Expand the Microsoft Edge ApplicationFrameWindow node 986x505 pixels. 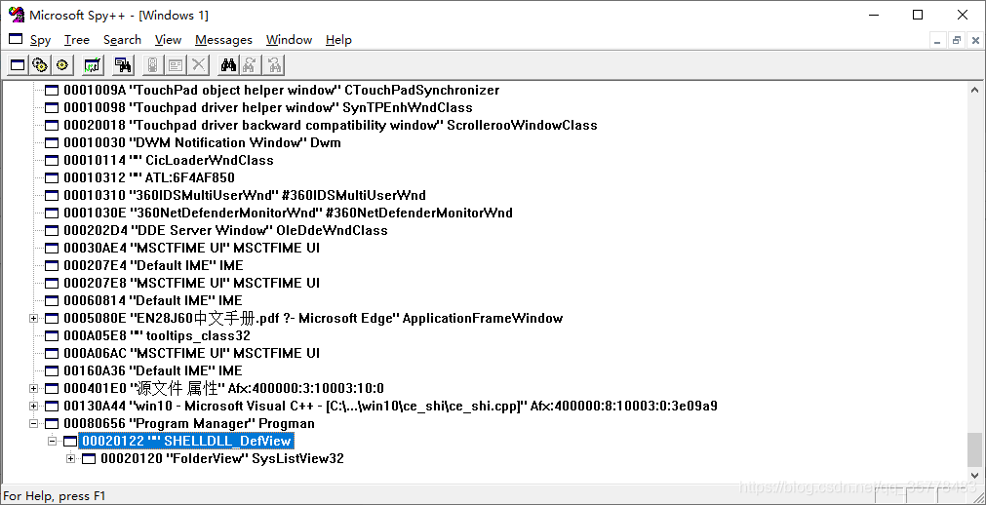click(34, 318)
